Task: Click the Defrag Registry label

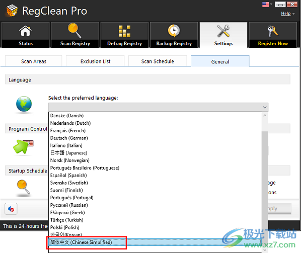Action: pyautogui.click(x=125, y=44)
